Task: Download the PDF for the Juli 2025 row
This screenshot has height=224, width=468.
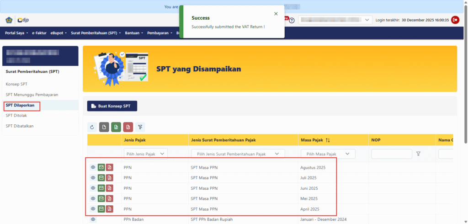Action: 110,178
